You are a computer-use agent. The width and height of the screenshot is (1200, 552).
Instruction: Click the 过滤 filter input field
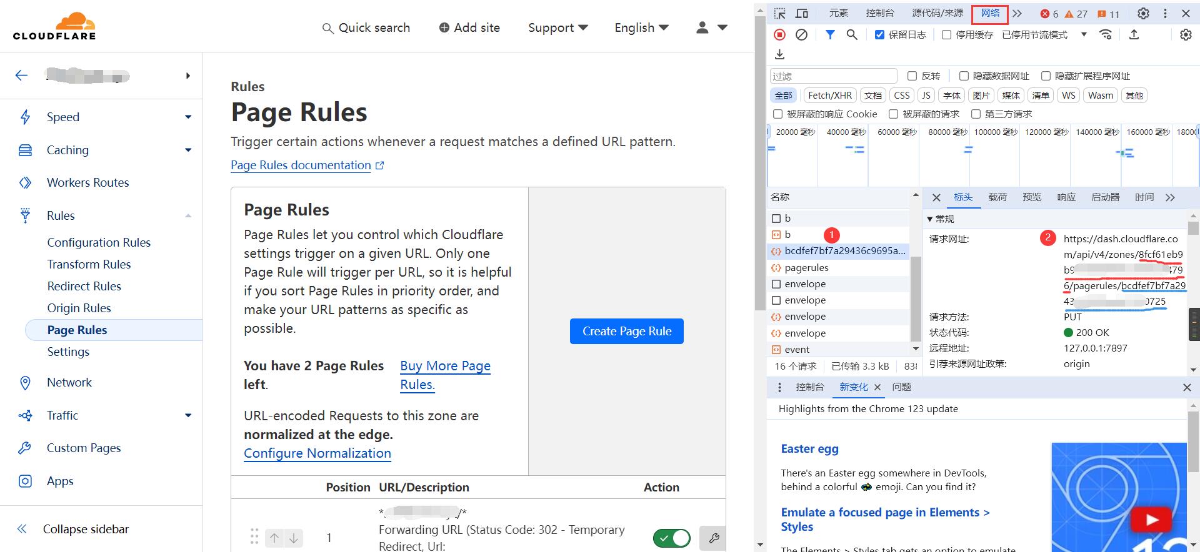tap(833, 76)
